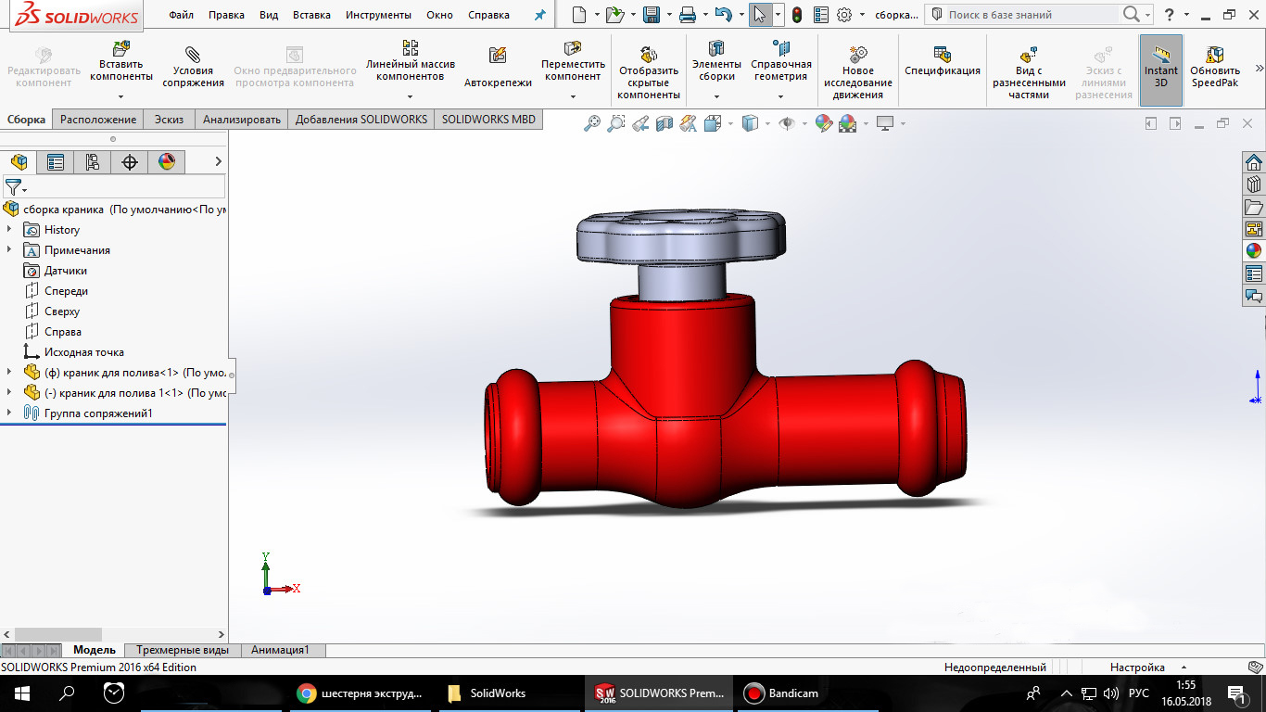Open the Справка menu
Image resolution: width=1266 pixels, height=712 pixels.
488,16
